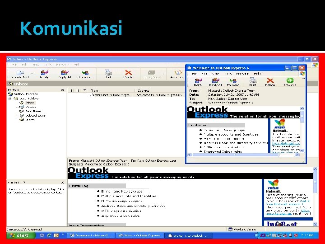Screen dimensions: 325x244
Task: Open the Create Mail dropdown arrow
Action: (32, 74)
